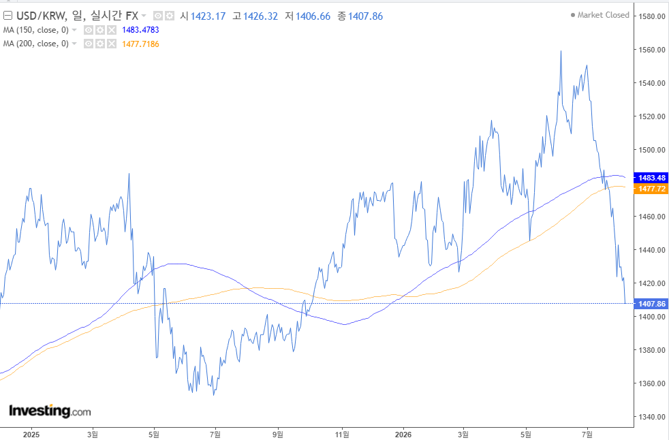Click the 1360.00 price scale label
This screenshot has width=669, height=440.
pyautogui.click(x=652, y=383)
